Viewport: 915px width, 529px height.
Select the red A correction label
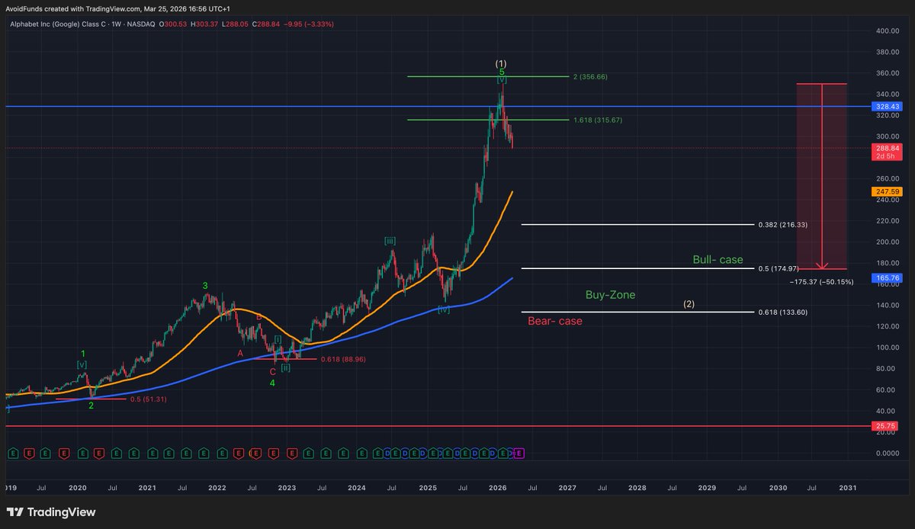[x=240, y=353]
